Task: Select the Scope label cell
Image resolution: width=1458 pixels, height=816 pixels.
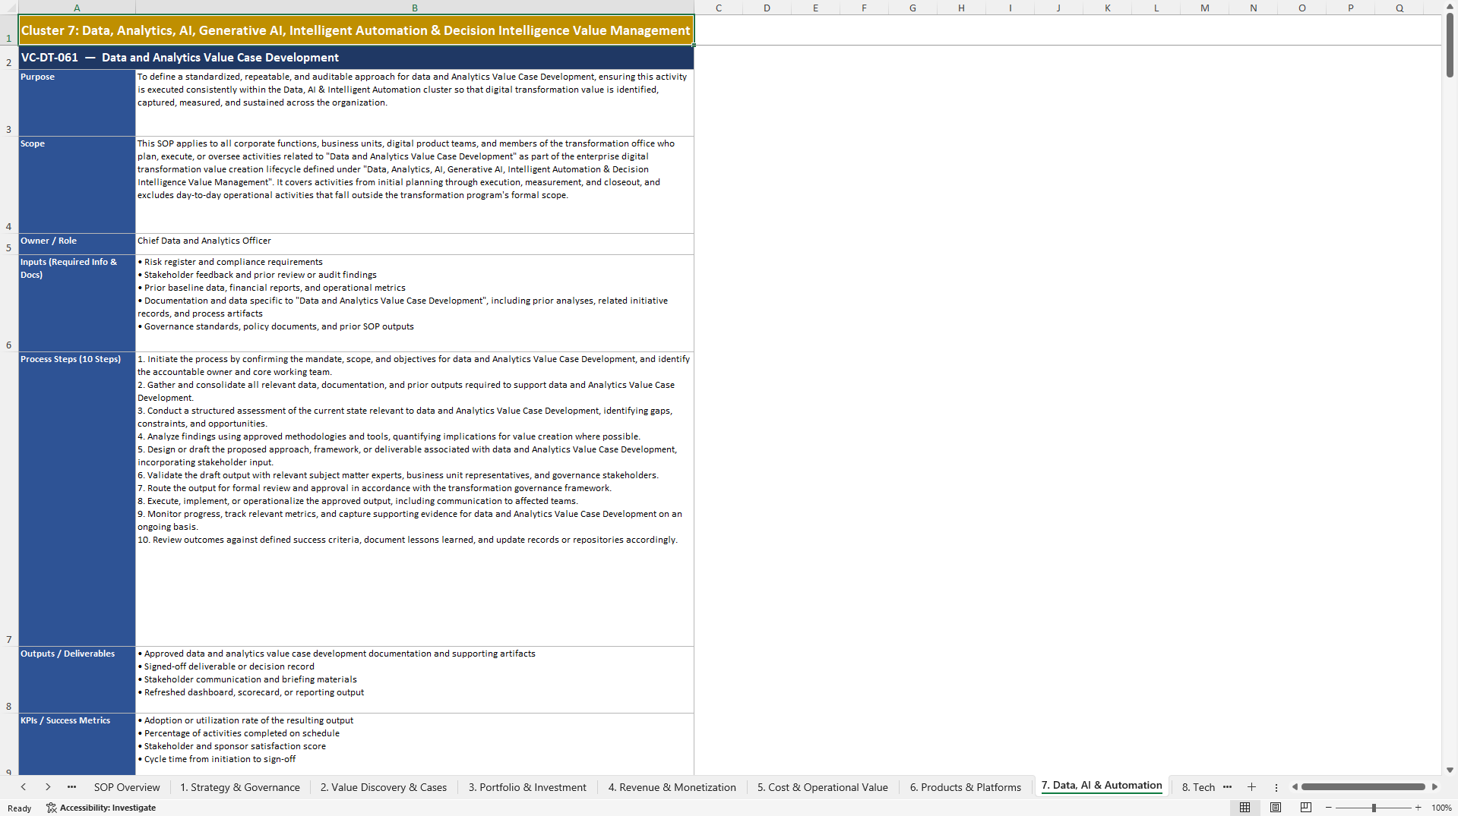Action: (77, 184)
